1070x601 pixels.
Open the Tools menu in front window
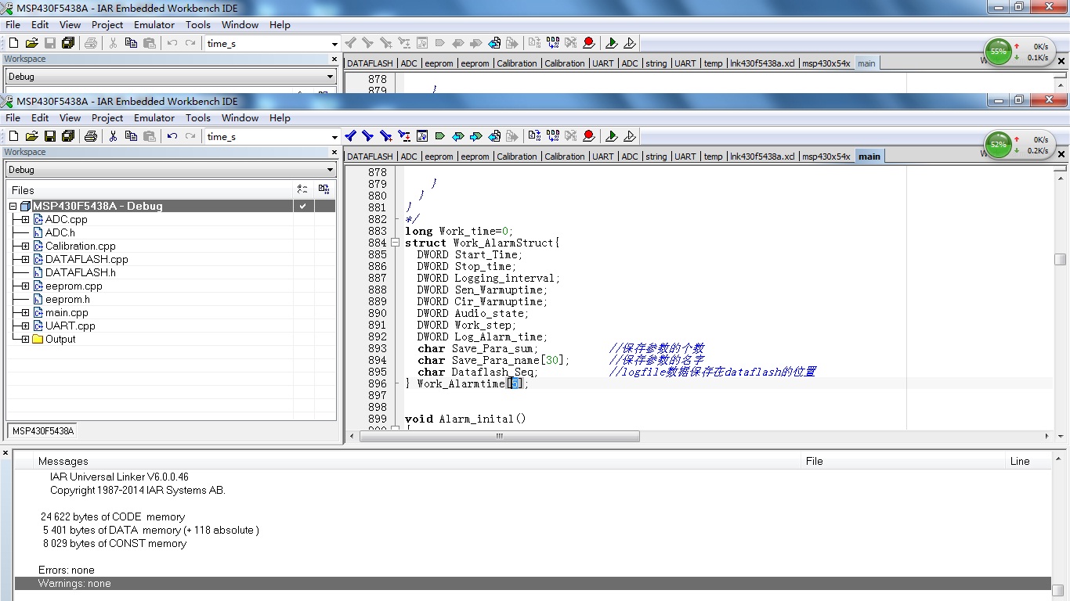198,117
